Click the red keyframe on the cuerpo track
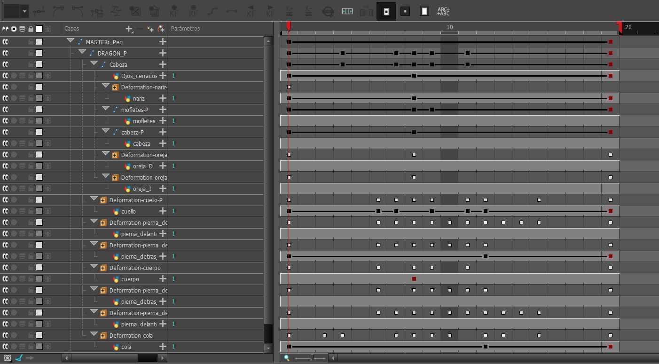Viewport: 659px width, 364px height. [x=414, y=279]
